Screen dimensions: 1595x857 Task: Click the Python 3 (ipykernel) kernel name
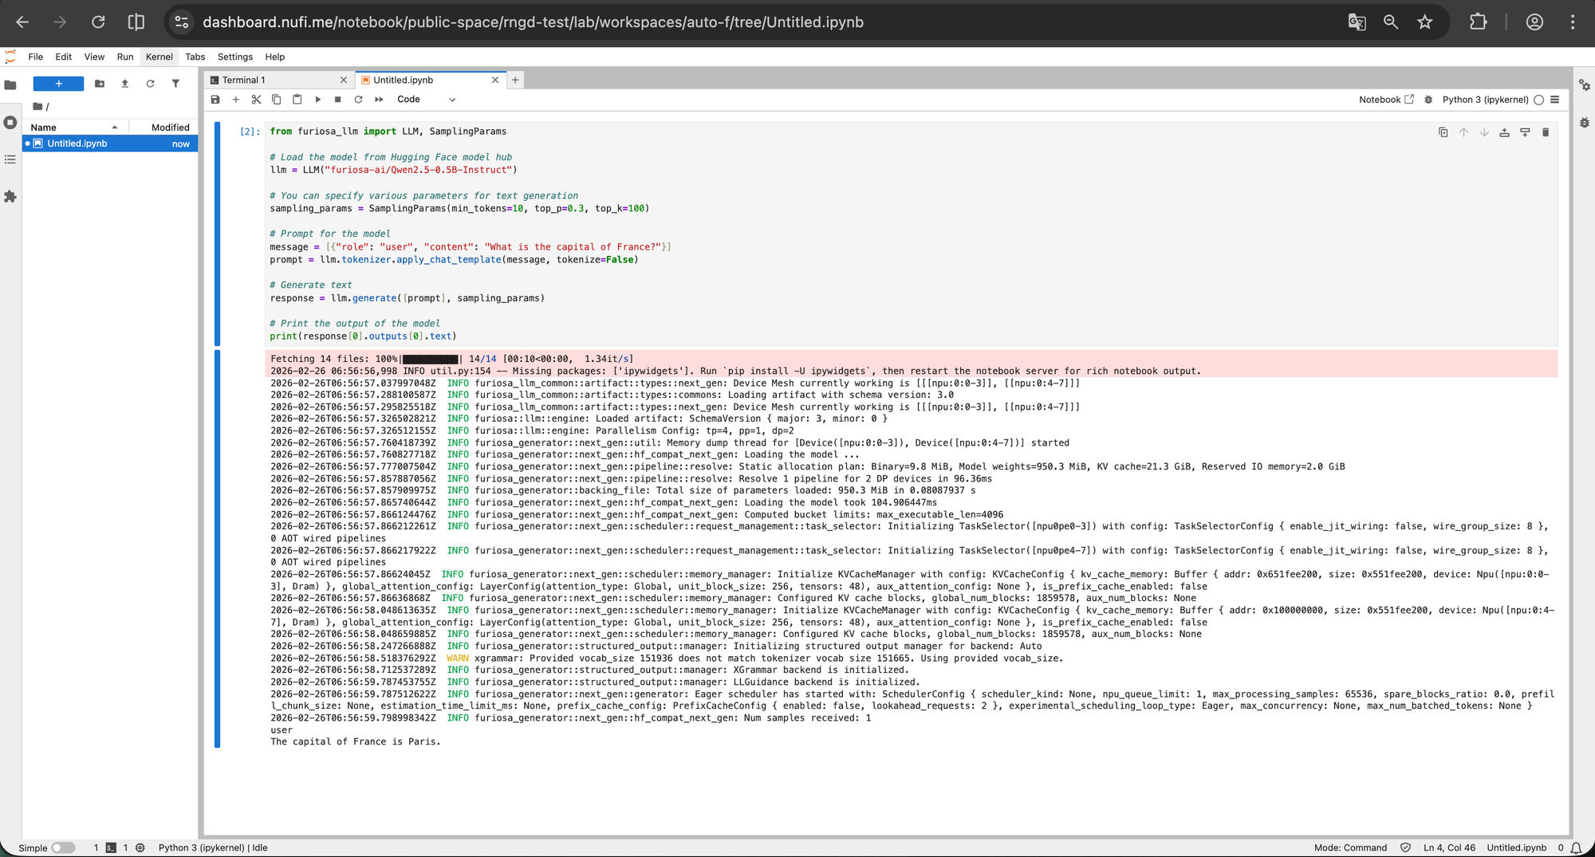click(1485, 100)
